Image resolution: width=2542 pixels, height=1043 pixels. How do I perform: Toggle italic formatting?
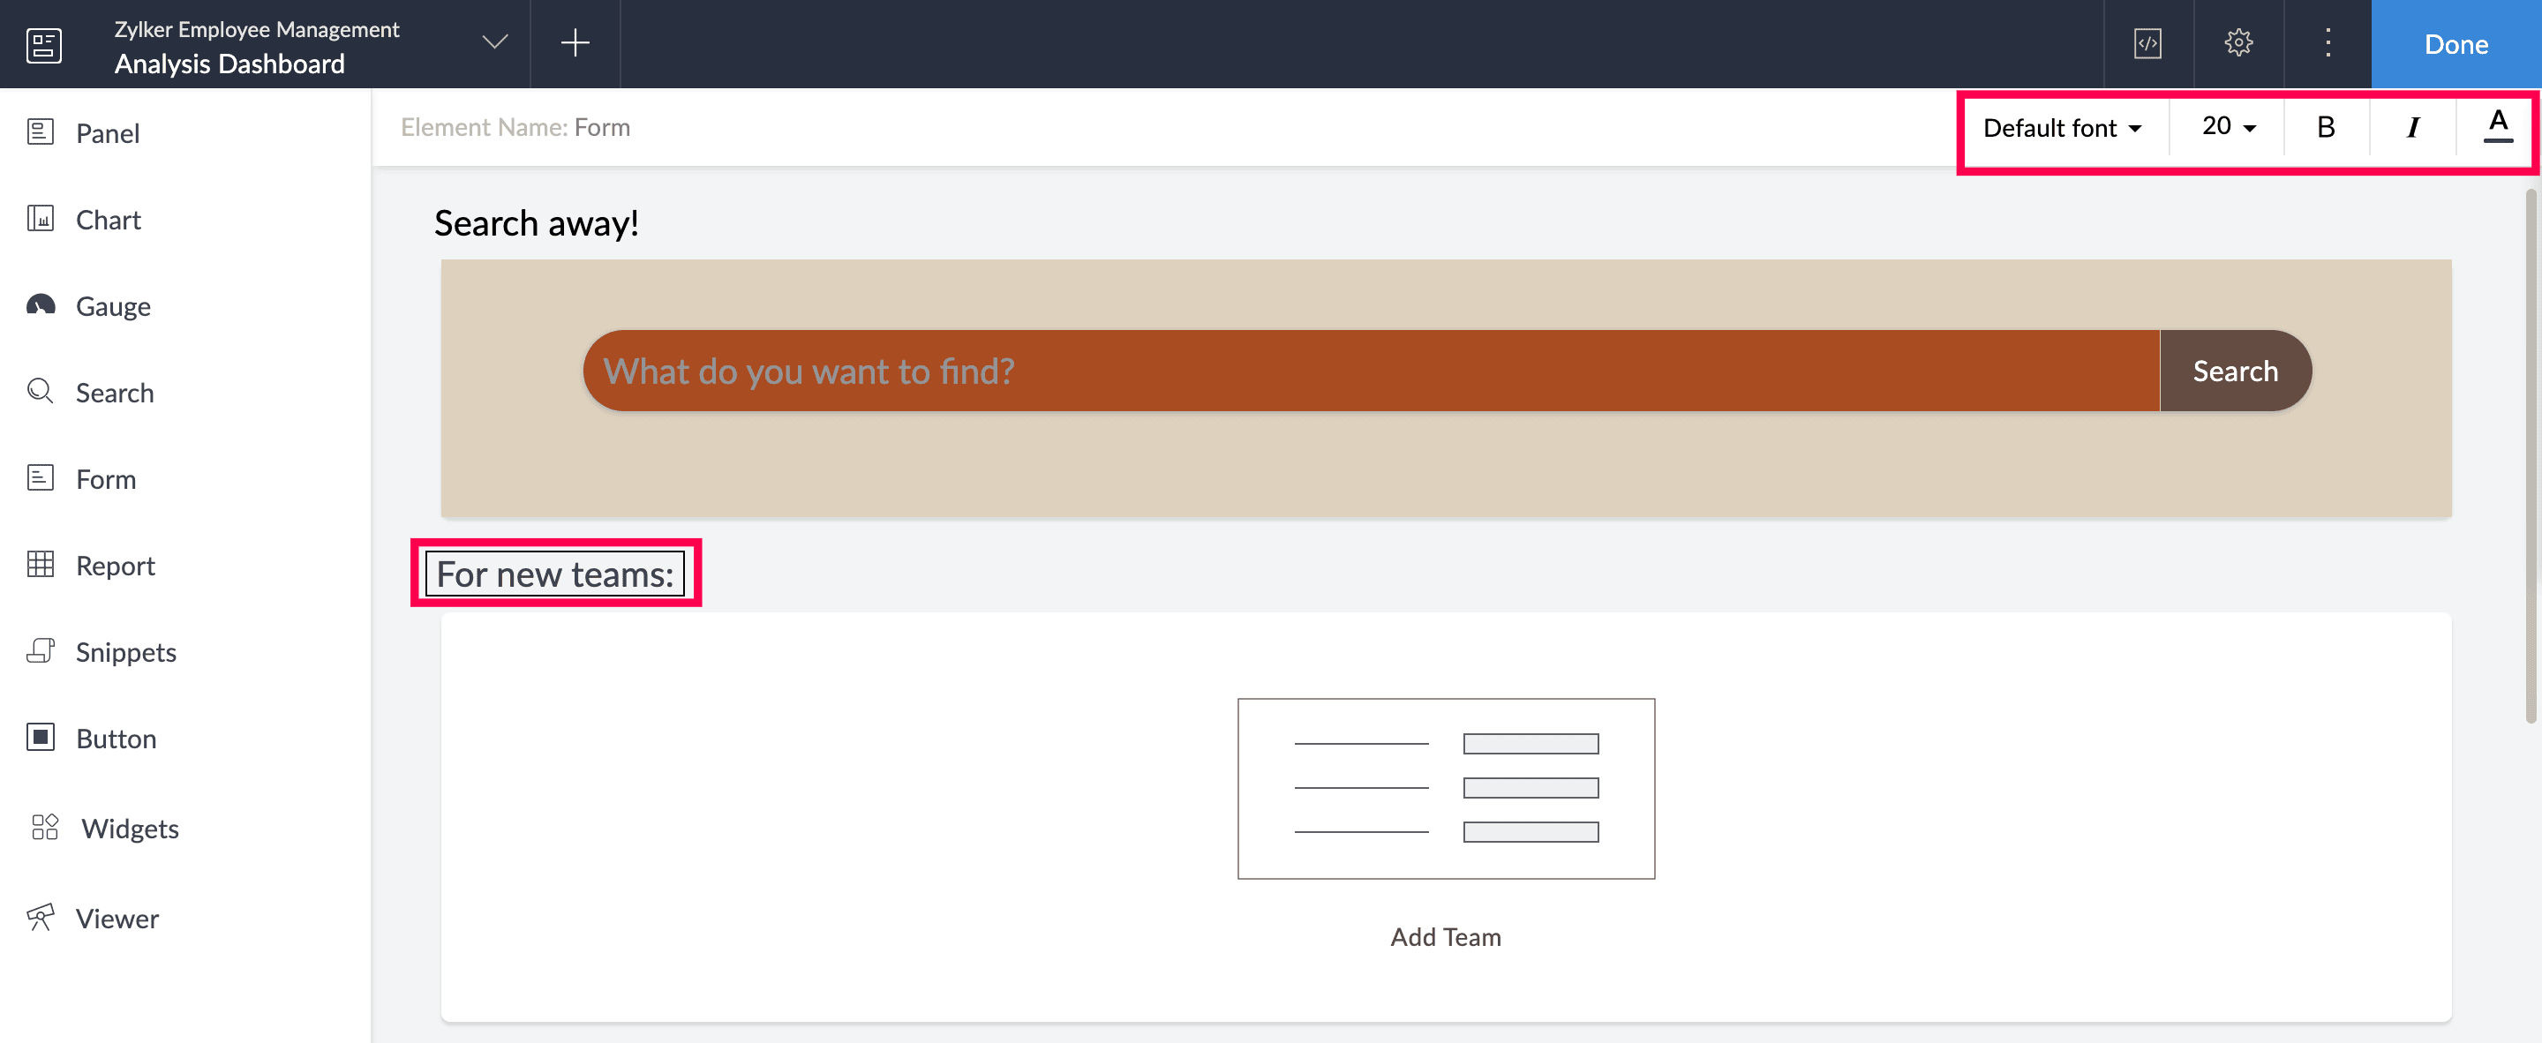[x=2411, y=127]
